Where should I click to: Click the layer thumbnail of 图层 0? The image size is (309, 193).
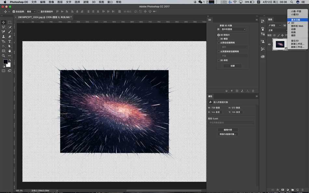(280, 45)
